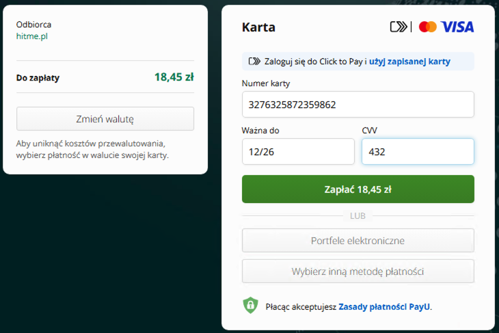The image size is (499, 333).
Task: Click the CVV input field
Action: pos(417,152)
